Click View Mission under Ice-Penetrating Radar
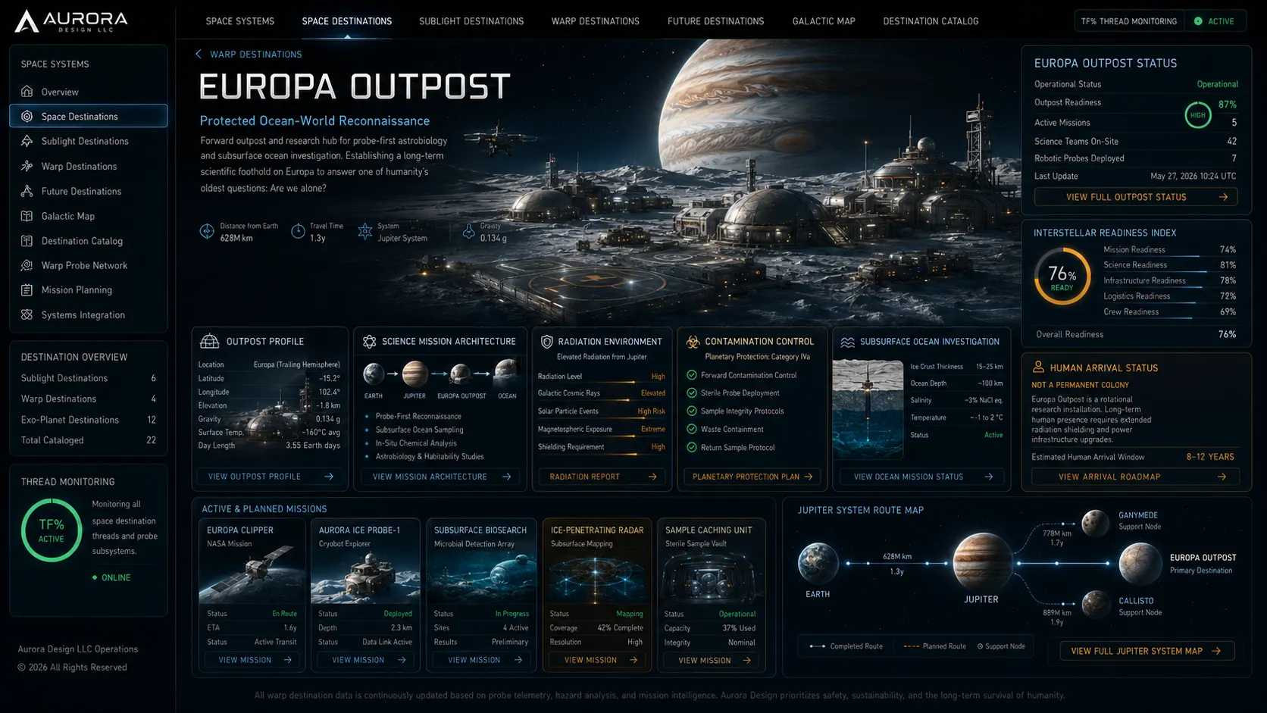 [597, 660]
